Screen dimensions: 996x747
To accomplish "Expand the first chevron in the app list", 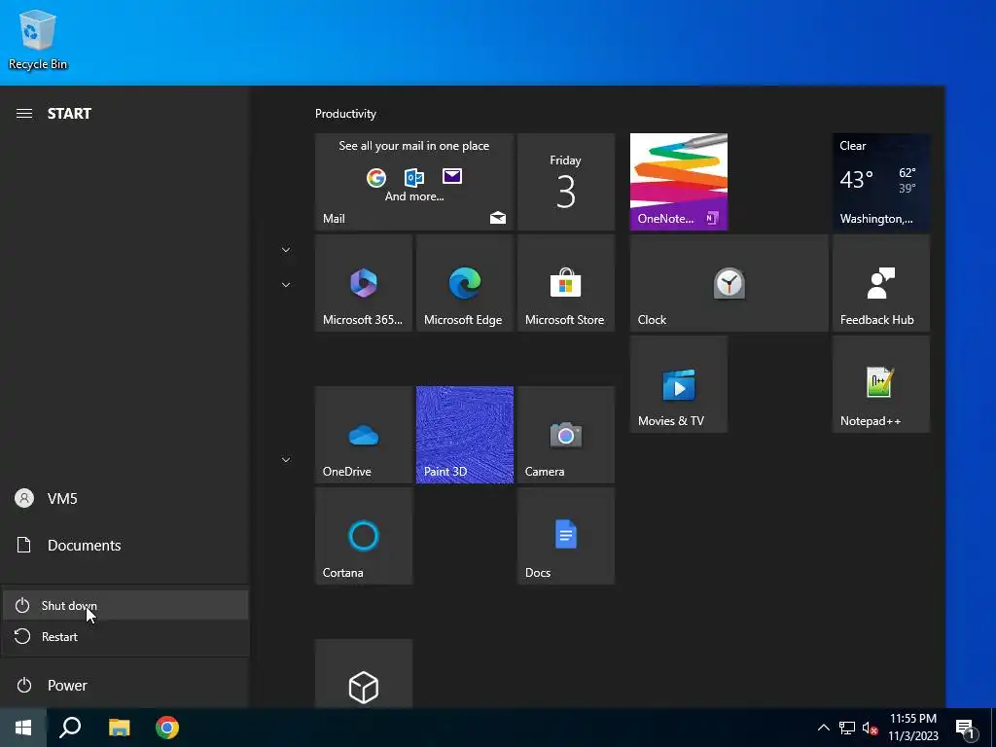I will (286, 250).
